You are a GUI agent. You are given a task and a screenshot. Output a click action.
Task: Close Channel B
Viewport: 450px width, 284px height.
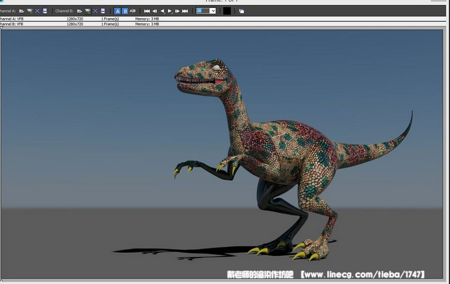tap(95, 11)
